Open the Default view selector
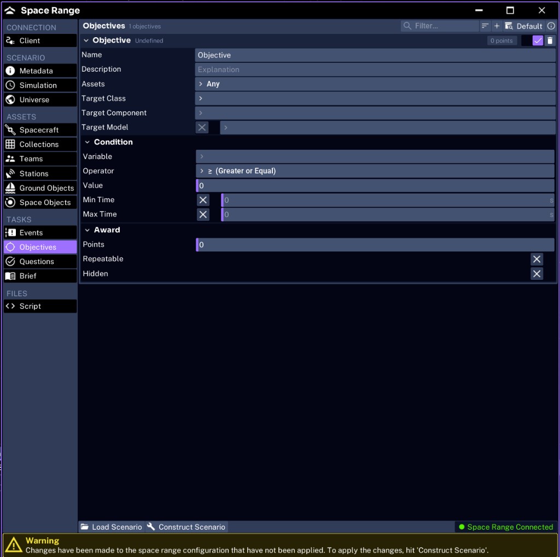The width and height of the screenshot is (560, 557). click(524, 26)
